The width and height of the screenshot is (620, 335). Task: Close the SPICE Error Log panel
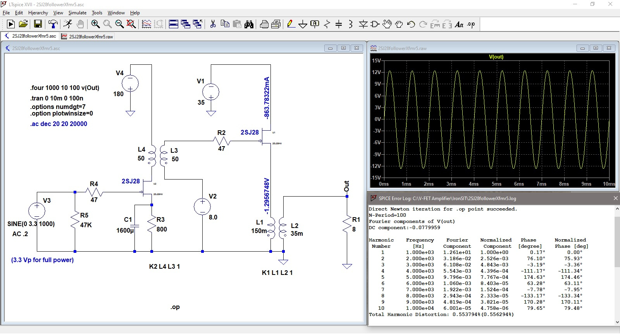coord(615,198)
